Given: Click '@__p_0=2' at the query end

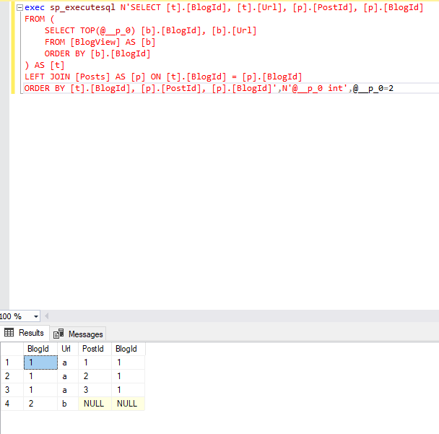Looking at the screenshot, I should (x=373, y=89).
